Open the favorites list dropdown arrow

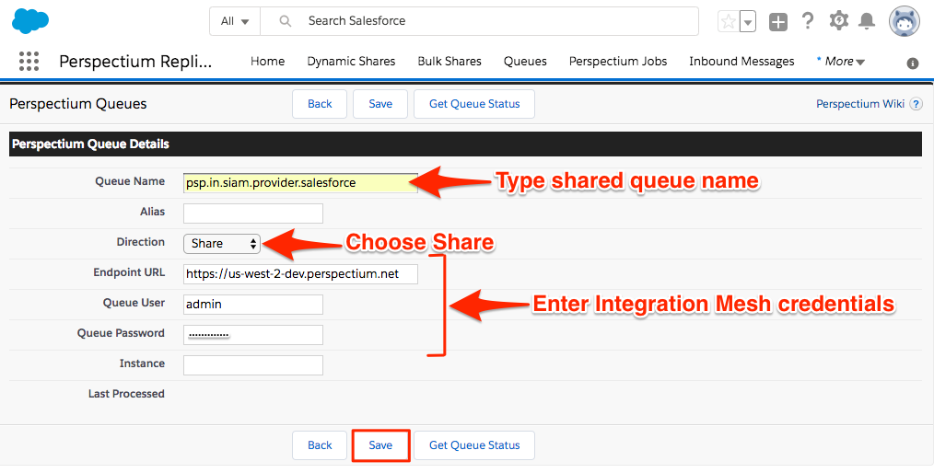click(748, 22)
